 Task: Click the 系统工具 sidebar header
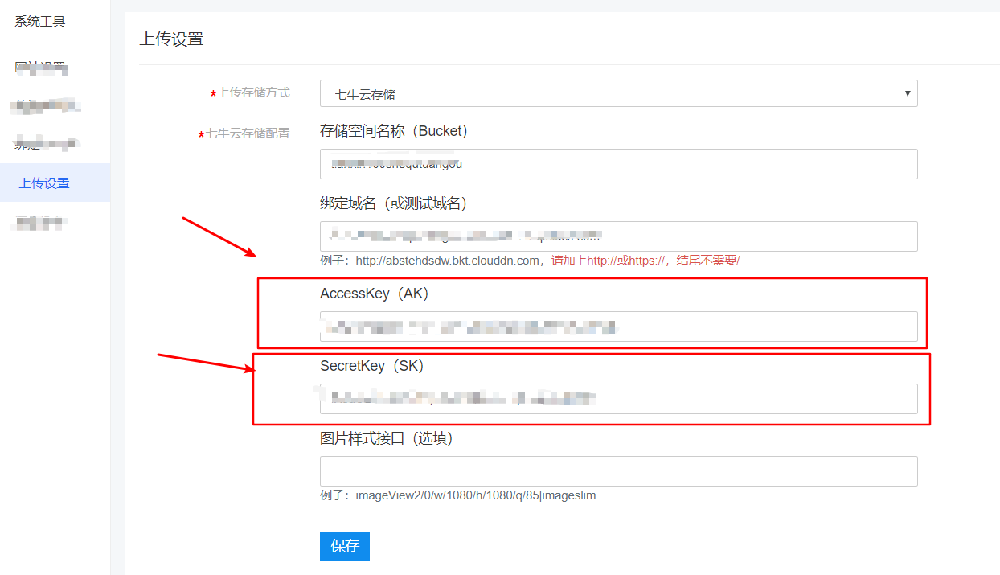point(40,21)
